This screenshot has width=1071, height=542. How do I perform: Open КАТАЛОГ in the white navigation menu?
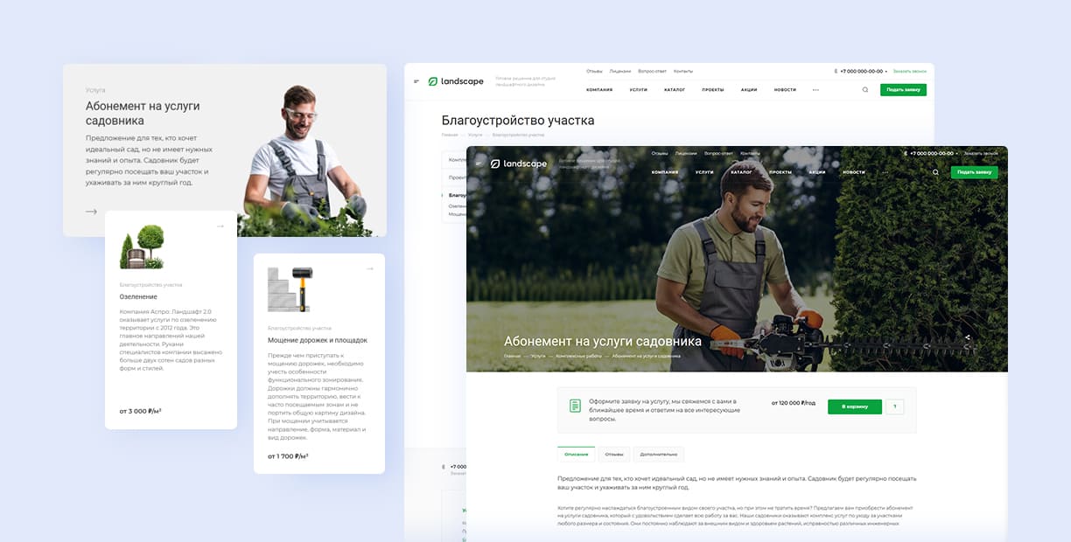(674, 89)
